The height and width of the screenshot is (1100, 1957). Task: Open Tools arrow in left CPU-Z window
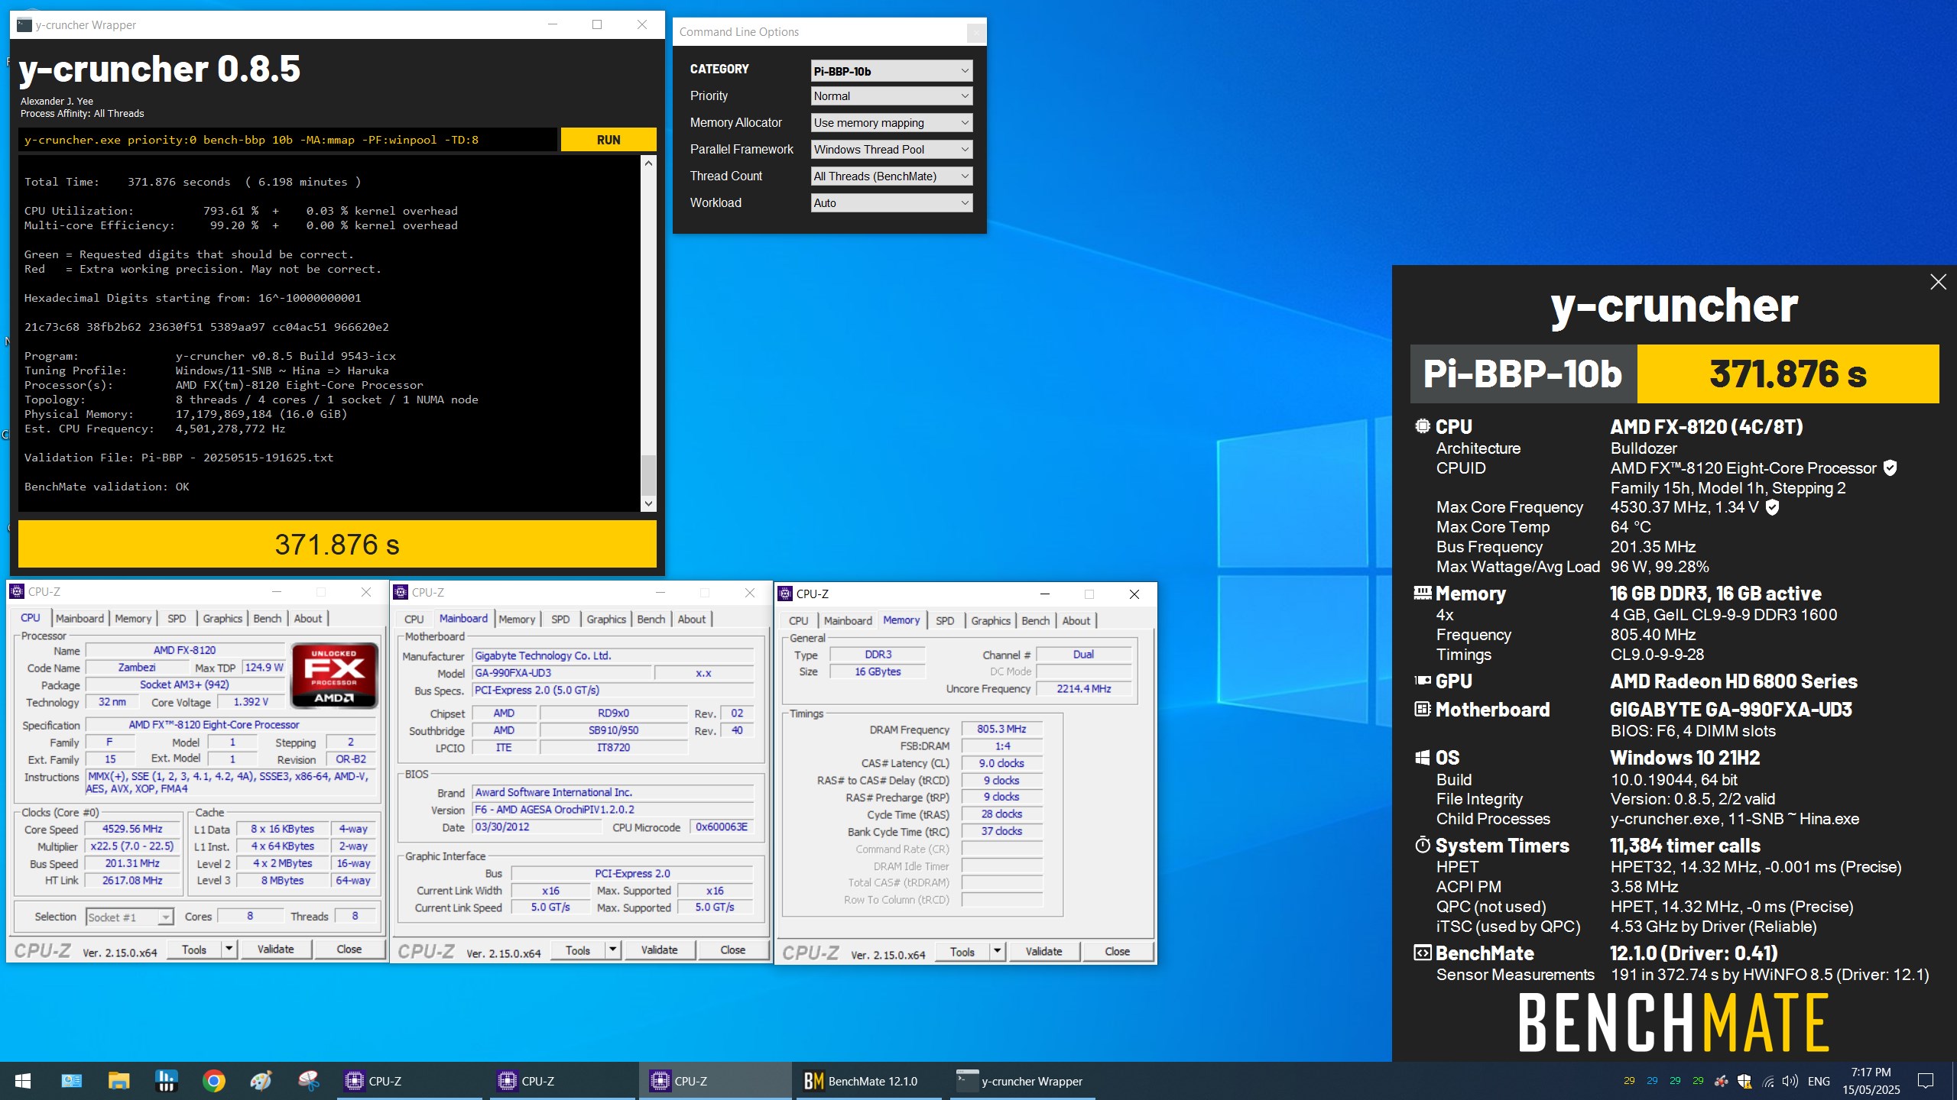(x=229, y=950)
